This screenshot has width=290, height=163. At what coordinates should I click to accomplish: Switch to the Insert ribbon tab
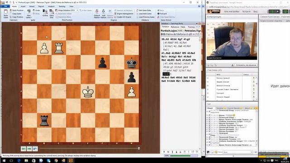(x=23, y=6)
